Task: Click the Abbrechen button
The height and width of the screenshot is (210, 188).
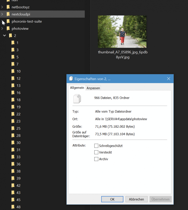Action: pyautogui.click(x=136, y=199)
